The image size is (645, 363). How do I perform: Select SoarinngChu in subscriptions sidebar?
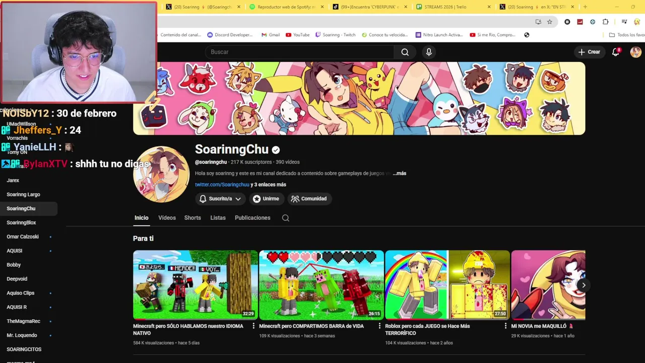(x=29, y=209)
